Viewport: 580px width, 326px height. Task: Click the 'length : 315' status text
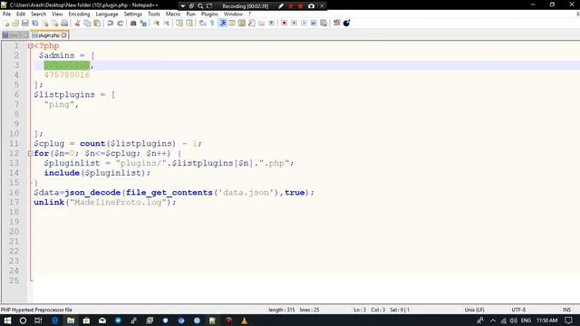(x=282, y=310)
